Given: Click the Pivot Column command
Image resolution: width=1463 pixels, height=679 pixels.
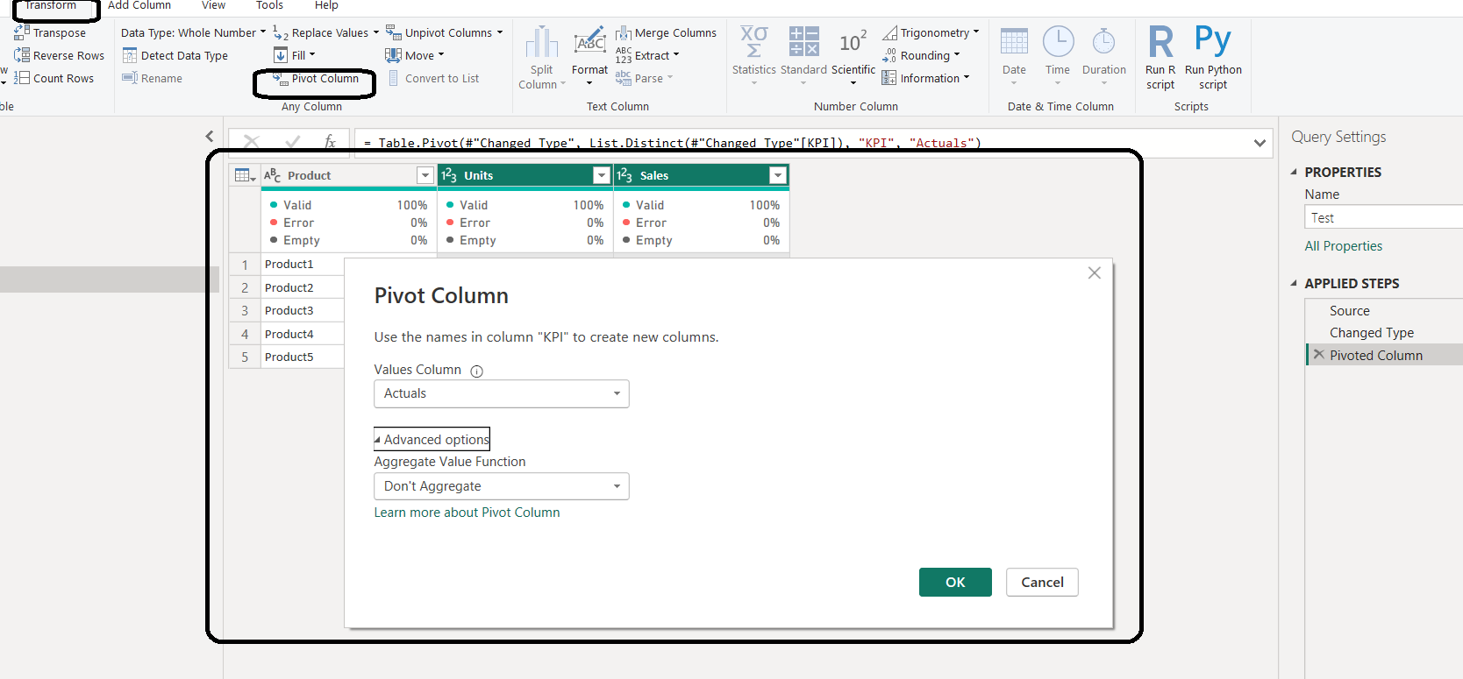Looking at the screenshot, I should click(316, 79).
